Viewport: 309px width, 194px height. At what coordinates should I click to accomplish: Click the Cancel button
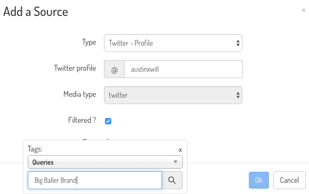[289, 180]
